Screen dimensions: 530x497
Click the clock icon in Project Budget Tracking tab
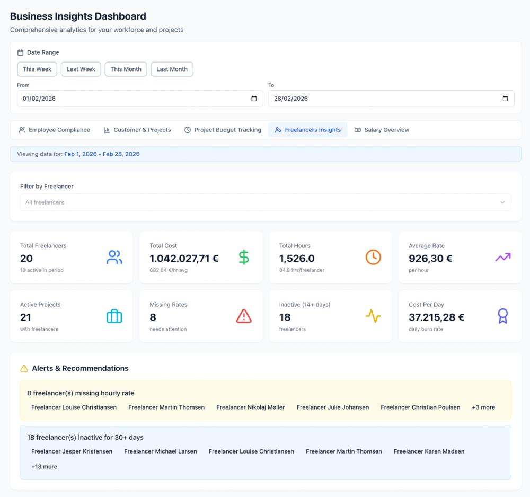(188, 130)
